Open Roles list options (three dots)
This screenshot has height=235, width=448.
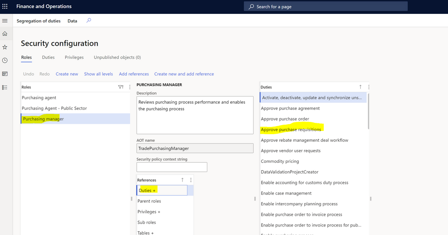coord(130,87)
